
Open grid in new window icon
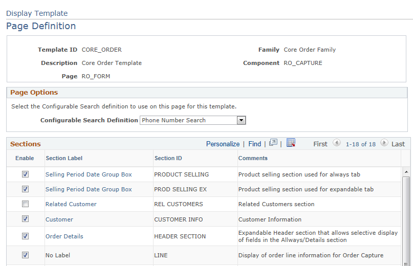[x=273, y=143]
